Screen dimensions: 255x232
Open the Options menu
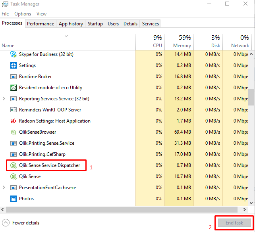(23, 14)
